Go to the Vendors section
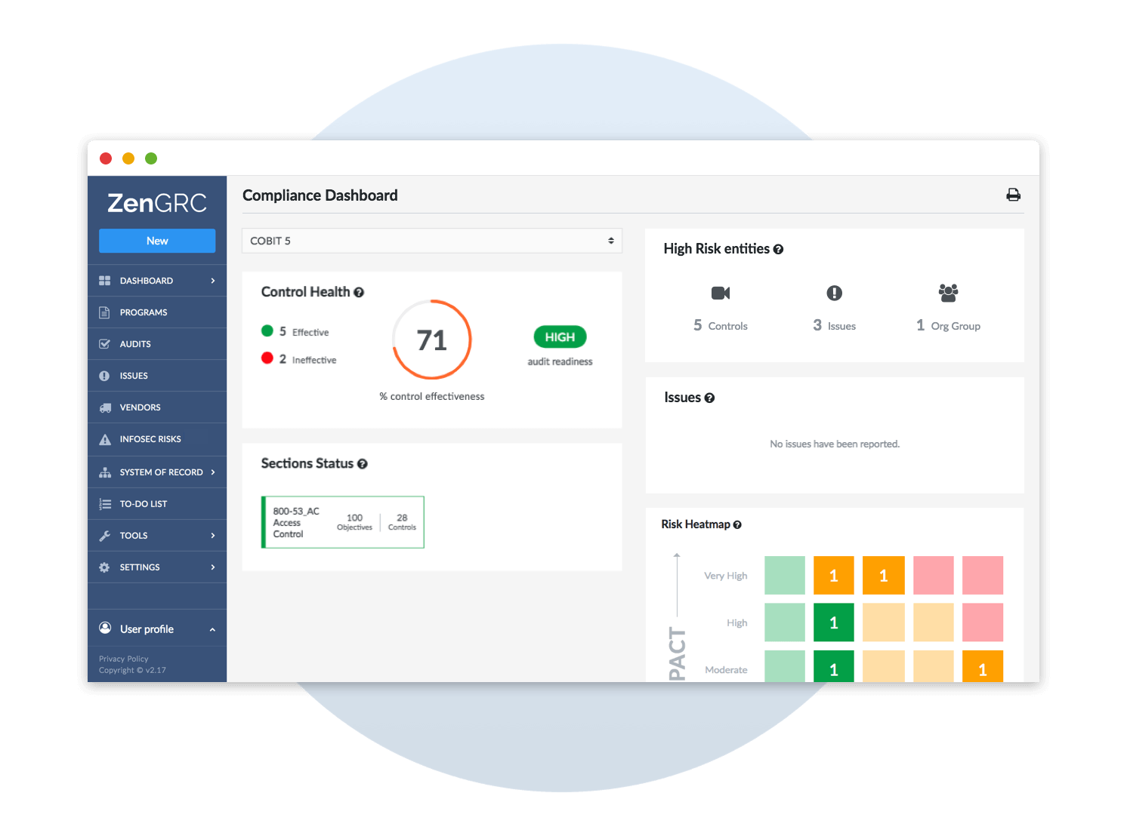Screen dimensions: 1127x836 click(x=157, y=407)
